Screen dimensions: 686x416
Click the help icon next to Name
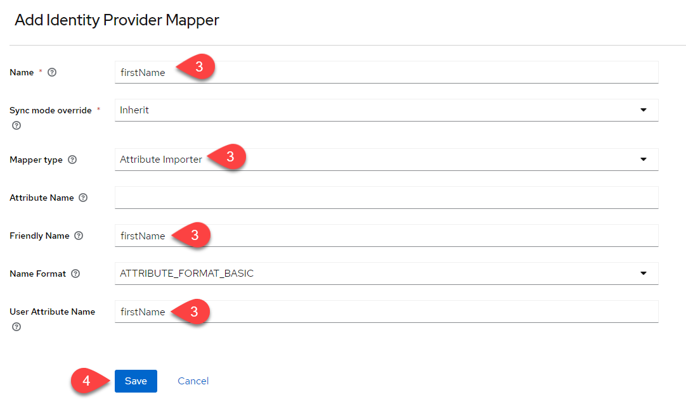coord(52,73)
